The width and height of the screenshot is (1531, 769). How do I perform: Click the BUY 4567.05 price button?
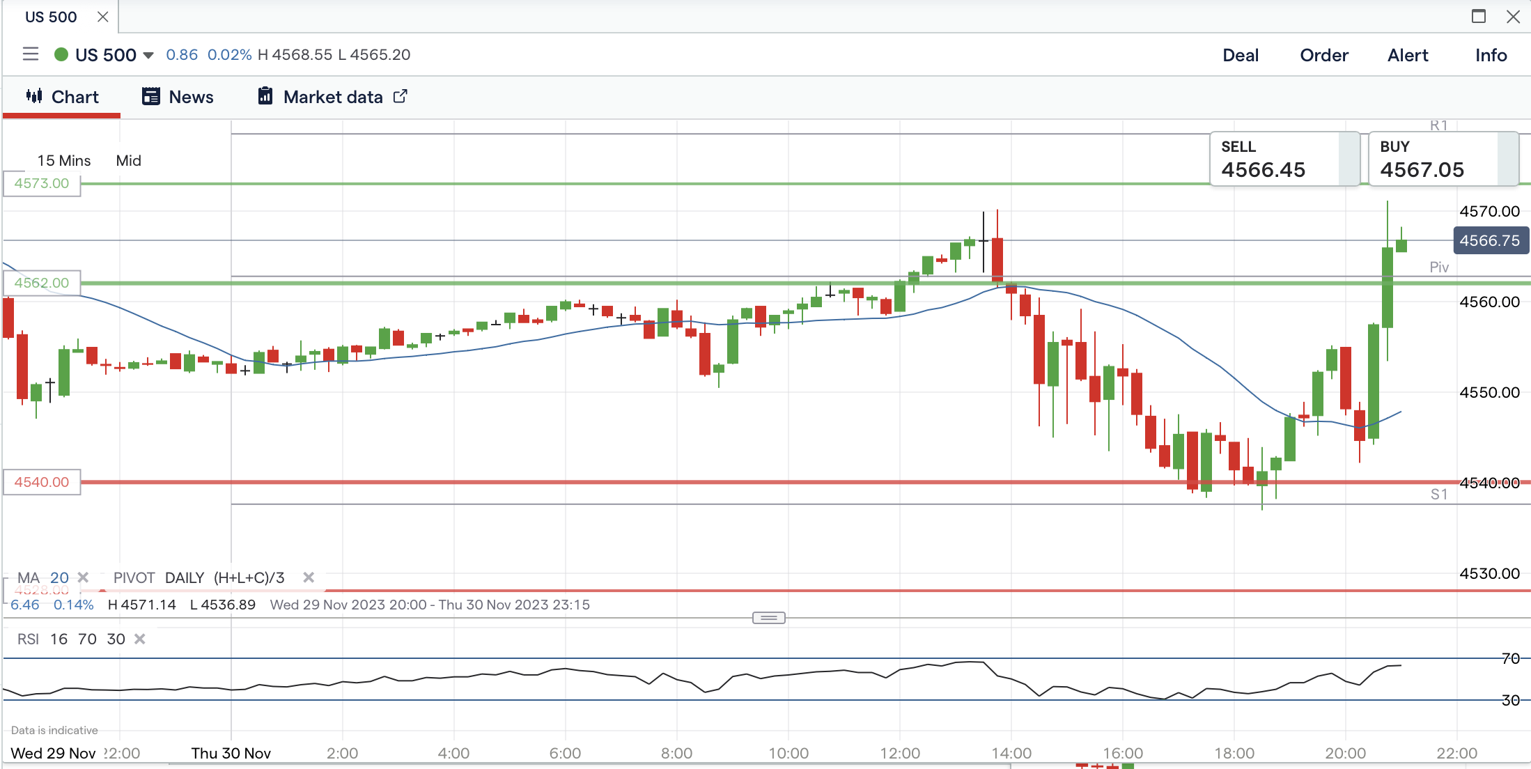pos(1444,159)
